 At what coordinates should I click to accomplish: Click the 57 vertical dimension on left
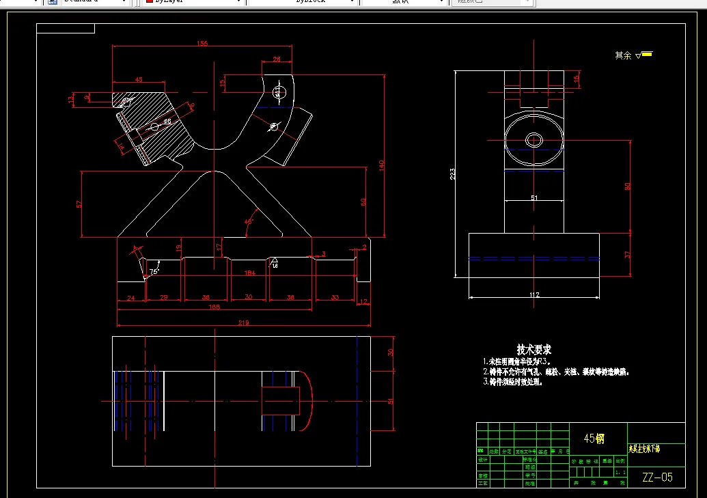tap(79, 204)
